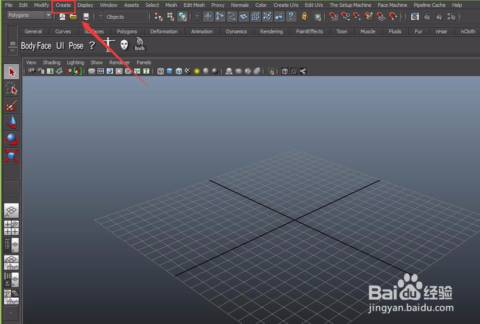480x324 pixels.
Task: Select by component type mode icon
Action: pyautogui.click(x=182, y=17)
